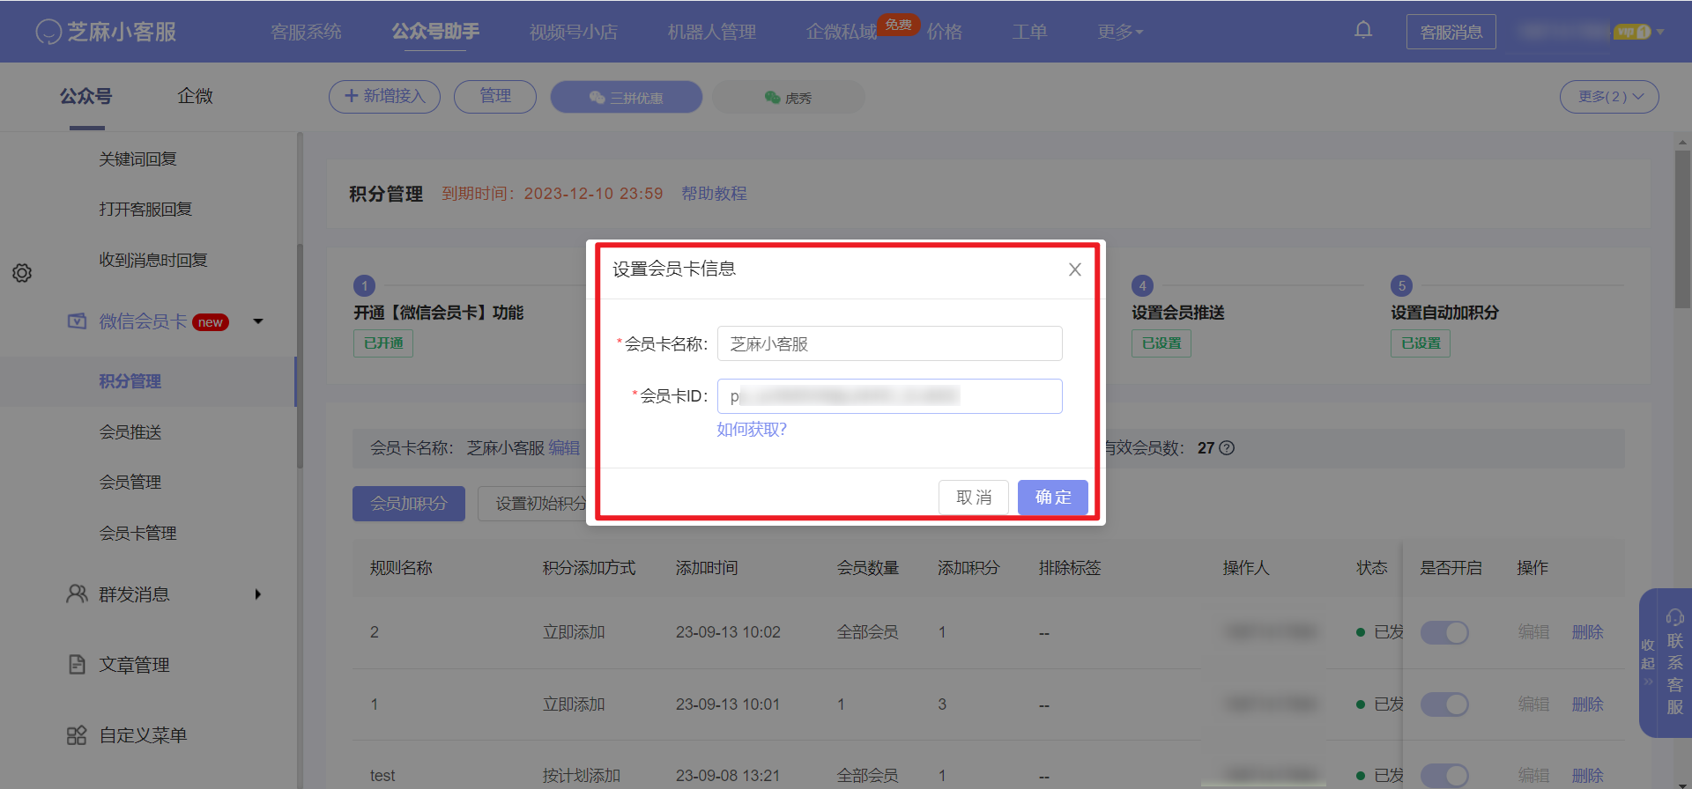Click 编辑 for rule 2
This screenshot has height=789, width=1692.
click(x=1534, y=632)
